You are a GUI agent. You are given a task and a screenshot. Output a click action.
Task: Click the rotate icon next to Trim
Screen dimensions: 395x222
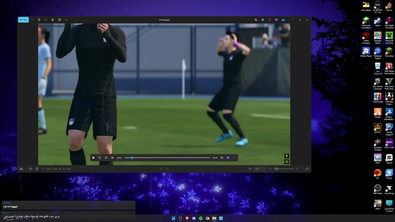[x=32, y=20]
